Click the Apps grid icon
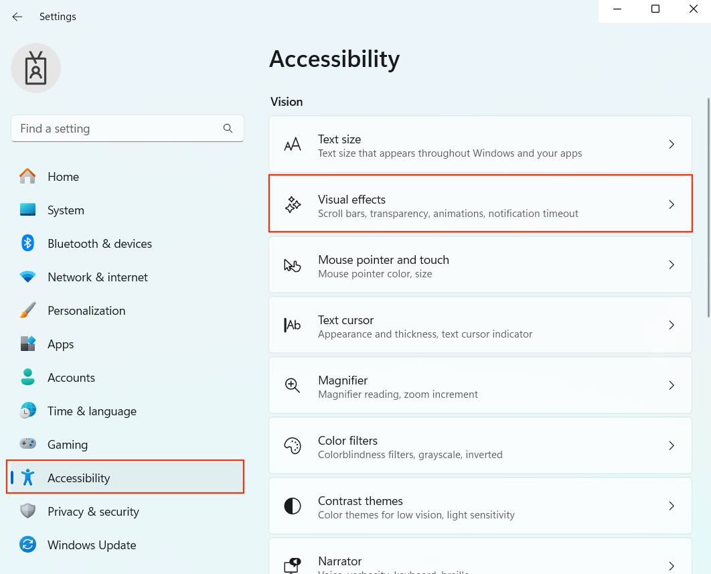The image size is (711, 574). tap(27, 344)
